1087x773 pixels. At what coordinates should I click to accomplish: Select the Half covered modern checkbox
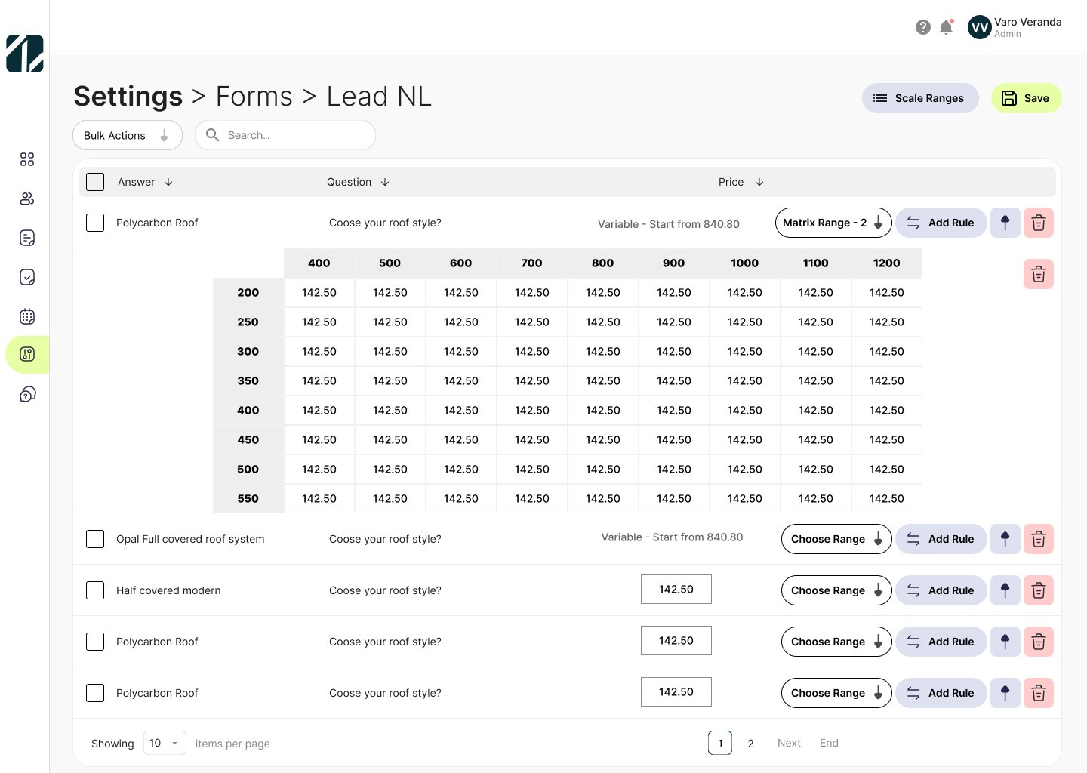(95, 590)
